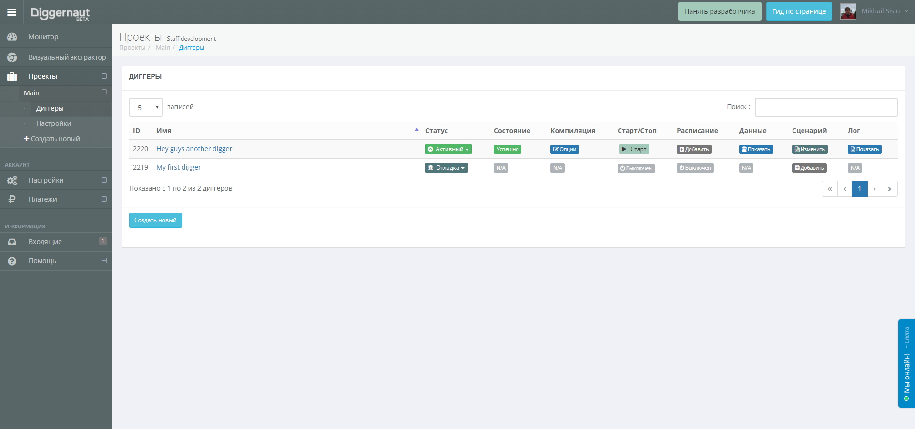Select page 1 in pagination
Image resolution: width=915 pixels, height=429 pixels.
860,189
